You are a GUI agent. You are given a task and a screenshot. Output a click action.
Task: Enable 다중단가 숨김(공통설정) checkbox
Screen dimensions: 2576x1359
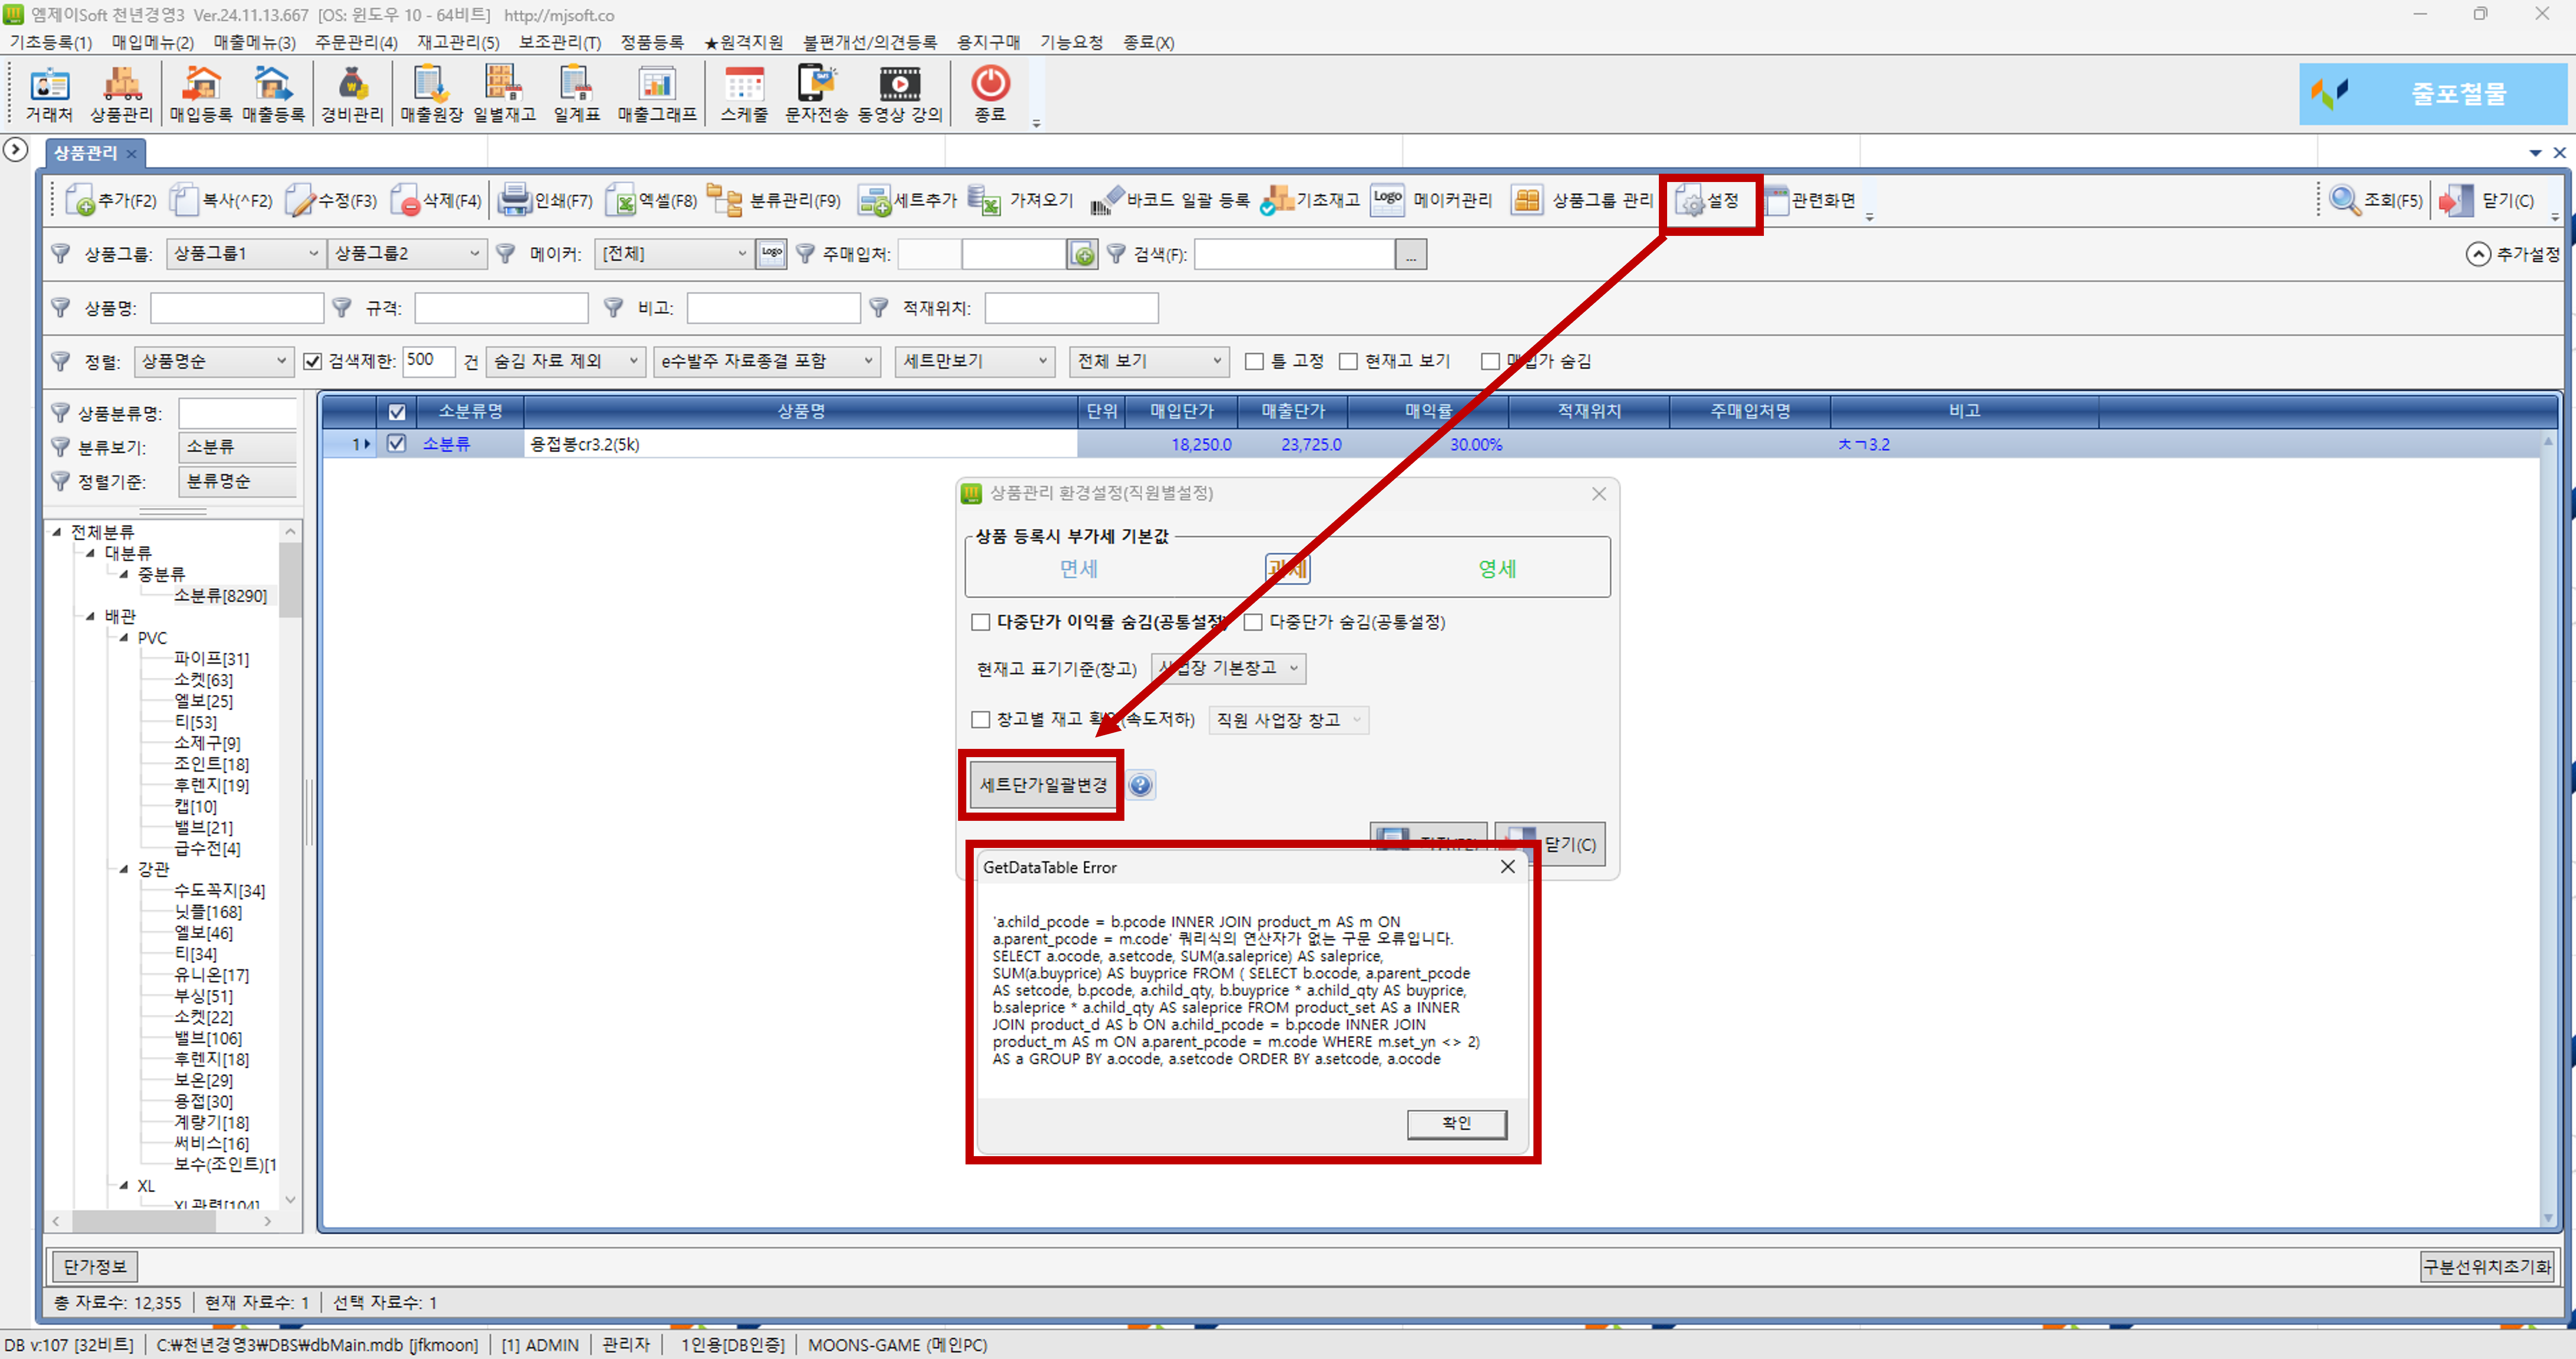[1253, 623]
